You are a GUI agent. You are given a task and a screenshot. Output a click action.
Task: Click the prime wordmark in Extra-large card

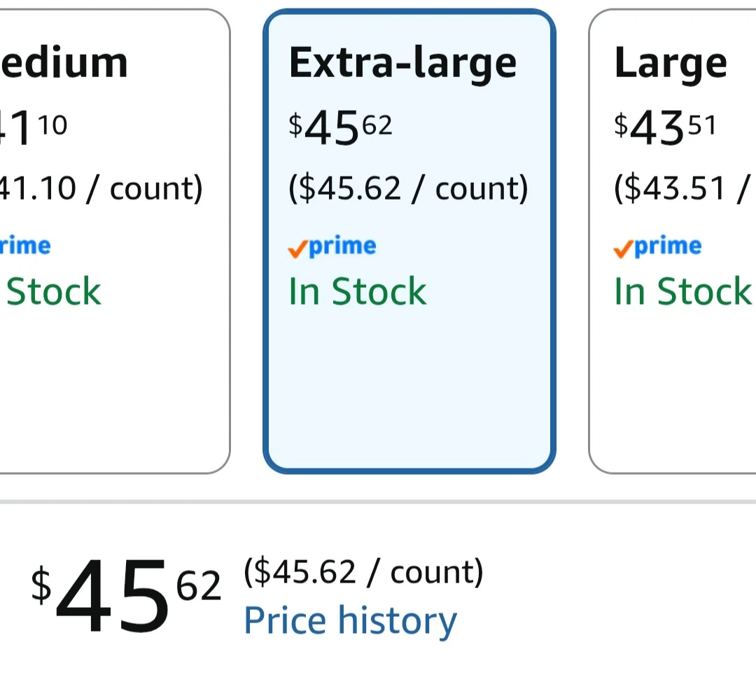coord(342,246)
